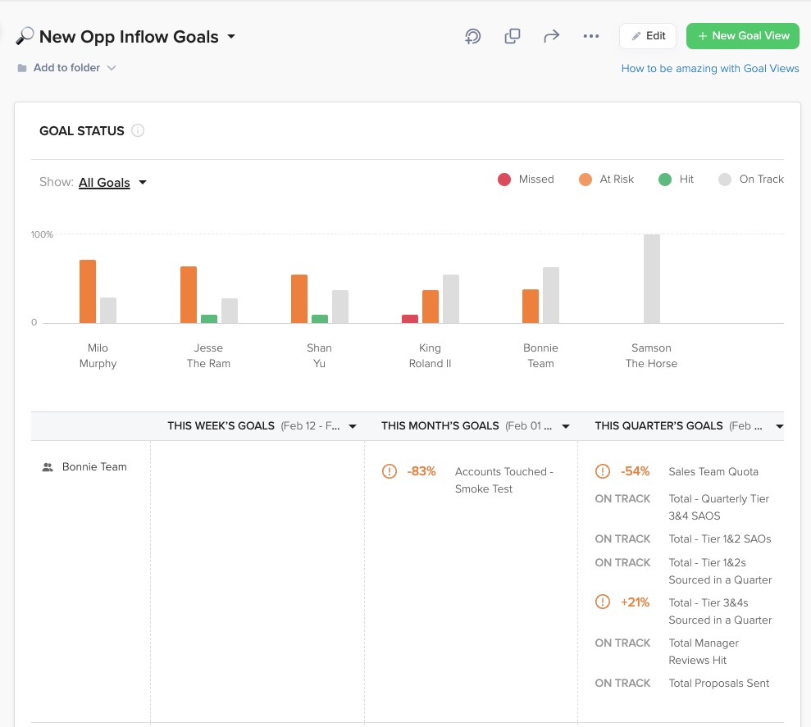Open the ellipsis more options icon

pos(591,36)
